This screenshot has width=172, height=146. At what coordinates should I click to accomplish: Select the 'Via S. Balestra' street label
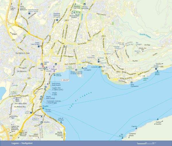[x=68, y=56]
